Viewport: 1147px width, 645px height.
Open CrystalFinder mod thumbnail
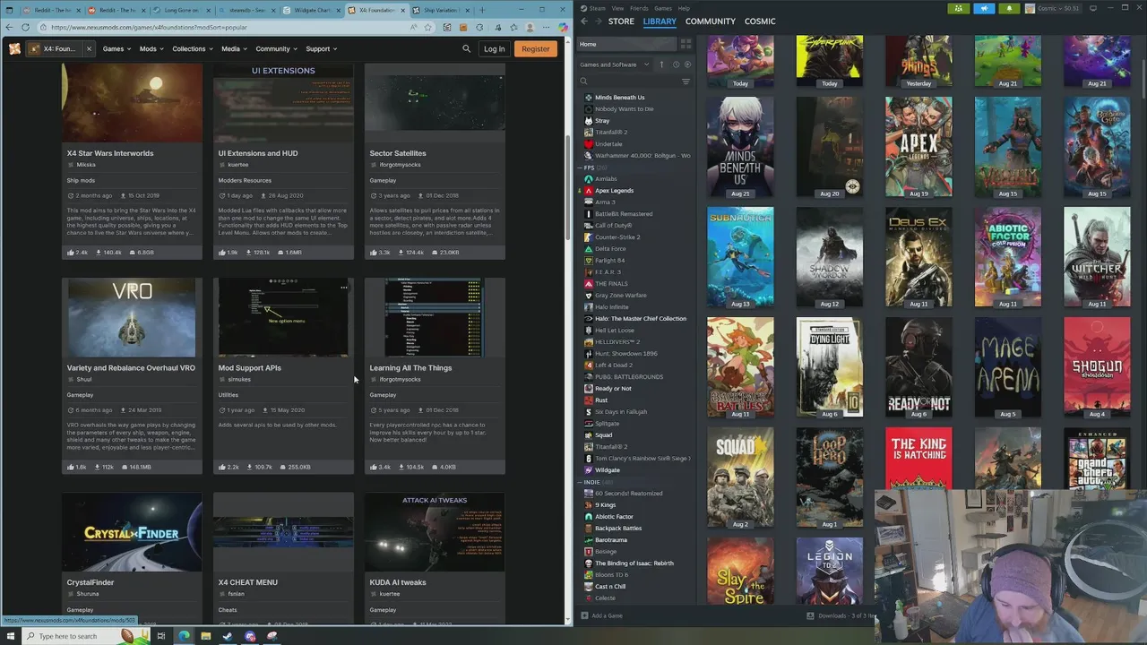[x=132, y=532]
